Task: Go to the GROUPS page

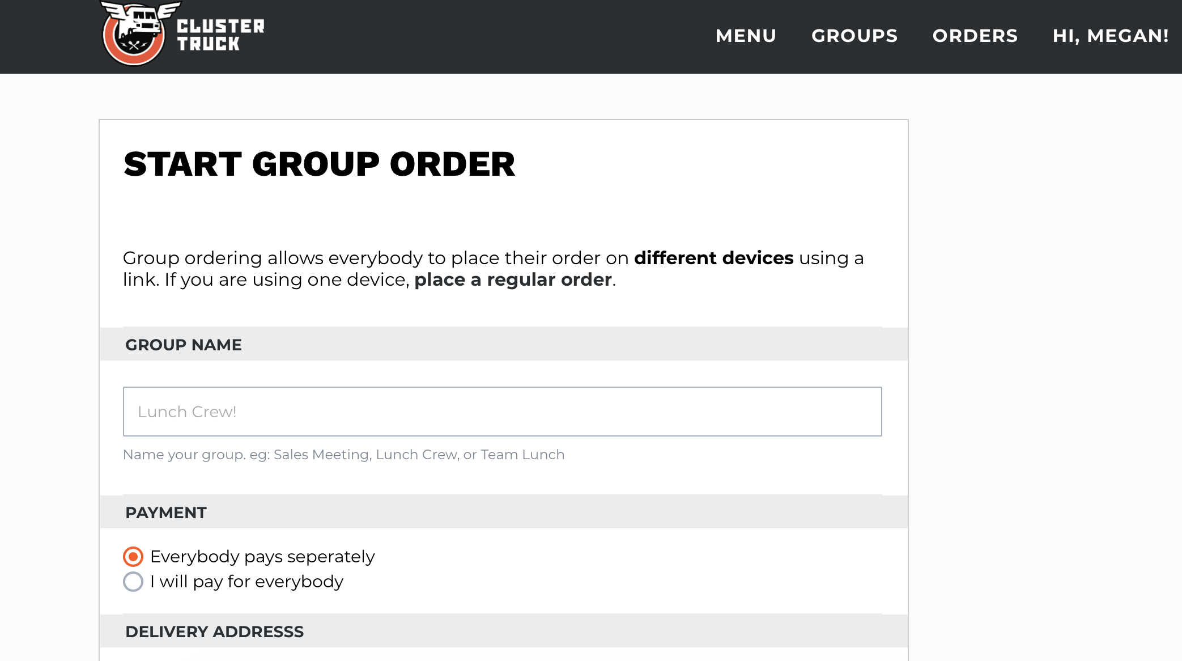Action: pyautogui.click(x=854, y=36)
